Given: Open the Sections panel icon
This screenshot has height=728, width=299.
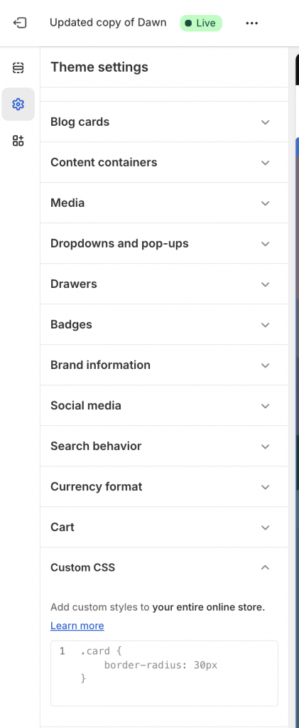Looking at the screenshot, I should 18,68.
